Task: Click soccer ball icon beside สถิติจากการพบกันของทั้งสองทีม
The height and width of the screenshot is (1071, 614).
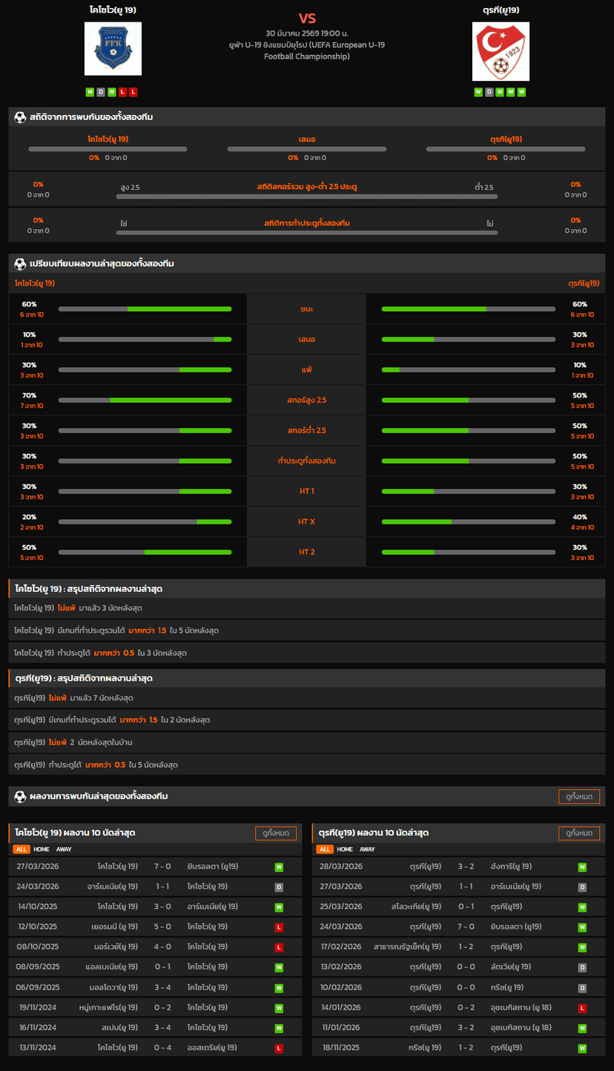Action: 20,117
